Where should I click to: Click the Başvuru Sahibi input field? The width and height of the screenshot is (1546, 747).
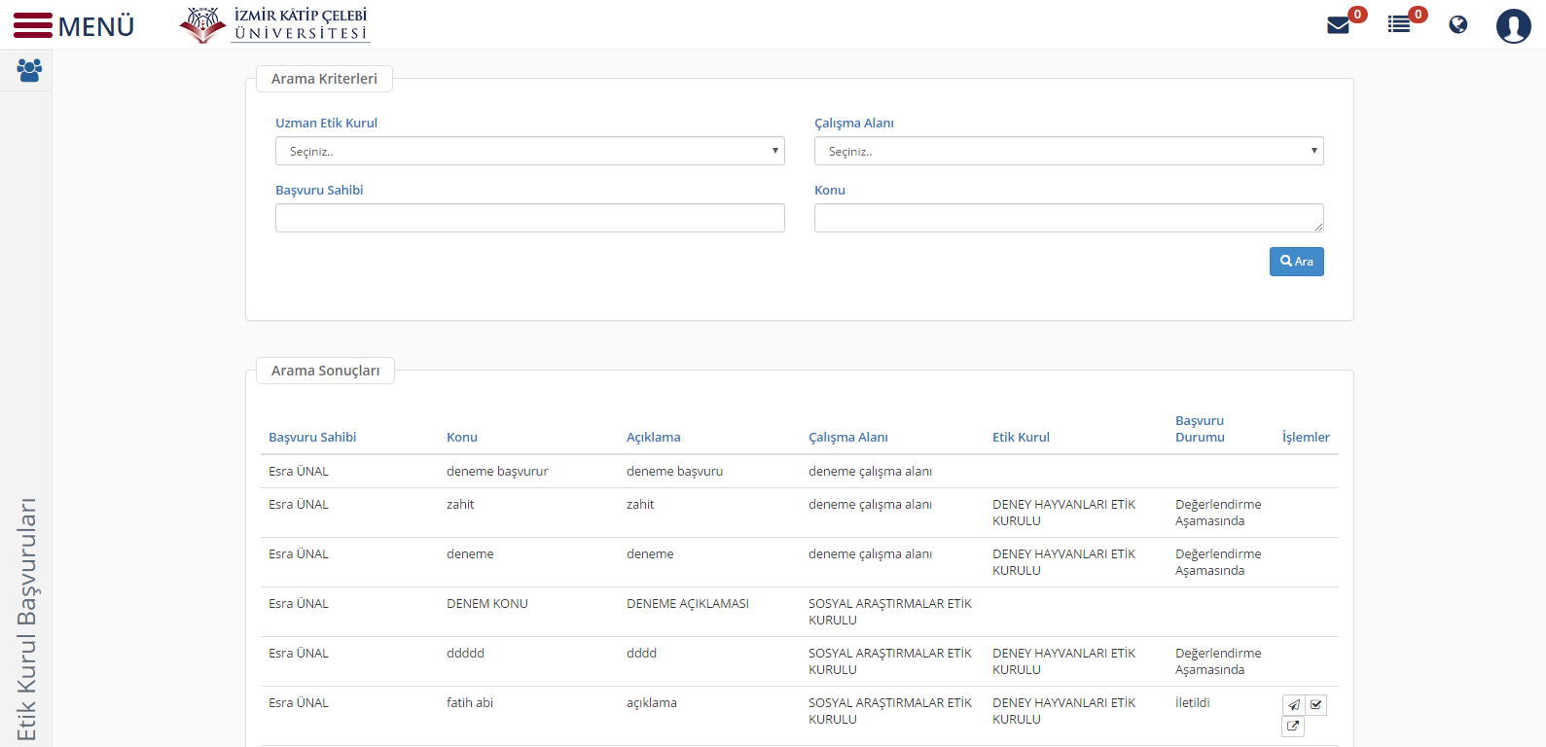[x=530, y=218]
